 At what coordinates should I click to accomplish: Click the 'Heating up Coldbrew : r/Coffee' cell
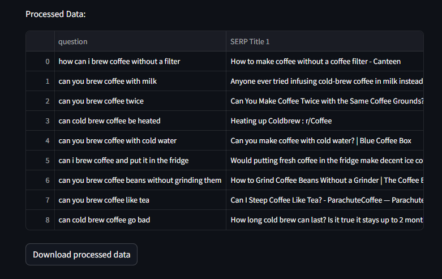[x=281, y=121]
